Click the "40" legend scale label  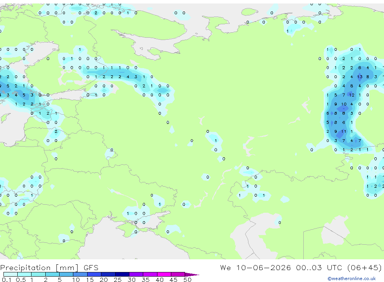[x=159, y=280]
